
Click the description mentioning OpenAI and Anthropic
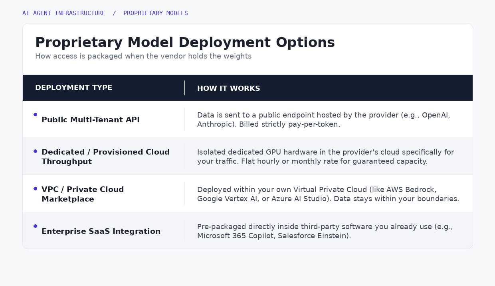click(x=324, y=119)
